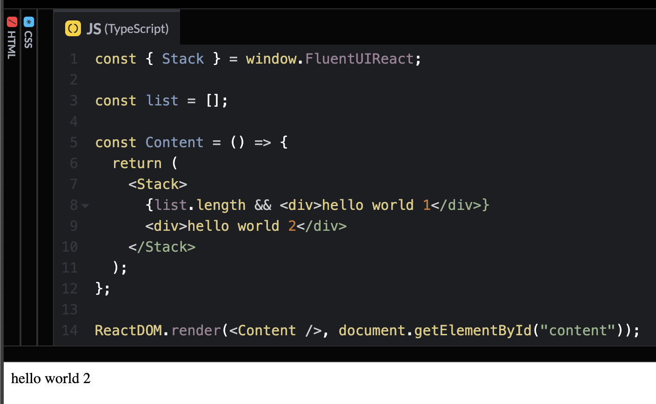This screenshot has width=656, height=404.
Task: Click the yellow JS curly-braces icon
Action: (x=73, y=28)
